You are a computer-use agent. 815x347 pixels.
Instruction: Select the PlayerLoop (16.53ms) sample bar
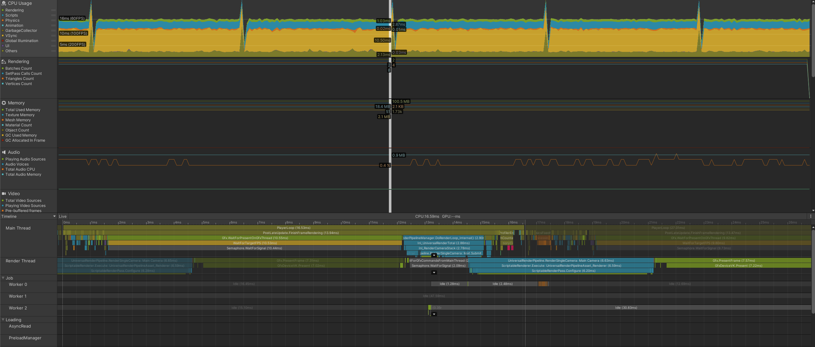click(x=293, y=228)
